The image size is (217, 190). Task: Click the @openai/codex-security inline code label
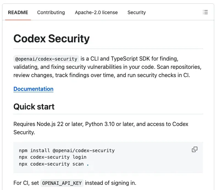point(46,59)
